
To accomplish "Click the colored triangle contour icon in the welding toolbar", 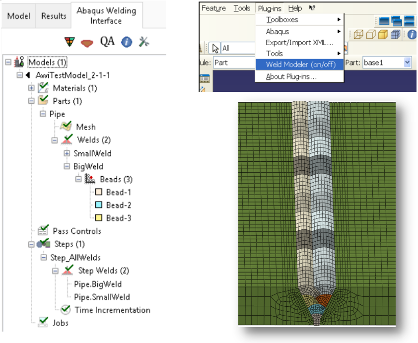I will pyautogui.click(x=70, y=42).
